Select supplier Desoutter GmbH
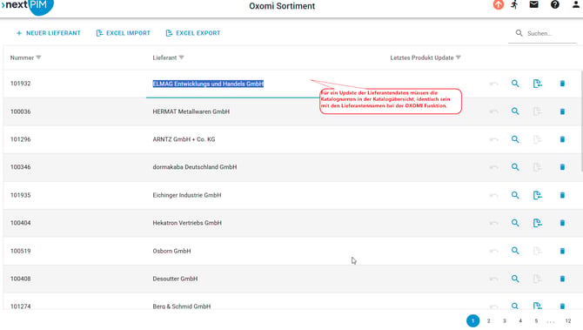The width and height of the screenshot is (583, 330). point(175,279)
